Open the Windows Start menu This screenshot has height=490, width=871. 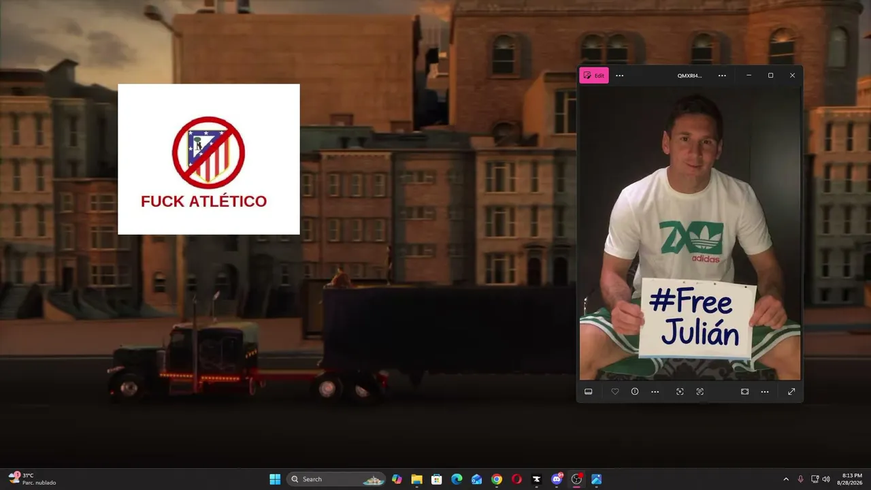[x=275, y=479]
